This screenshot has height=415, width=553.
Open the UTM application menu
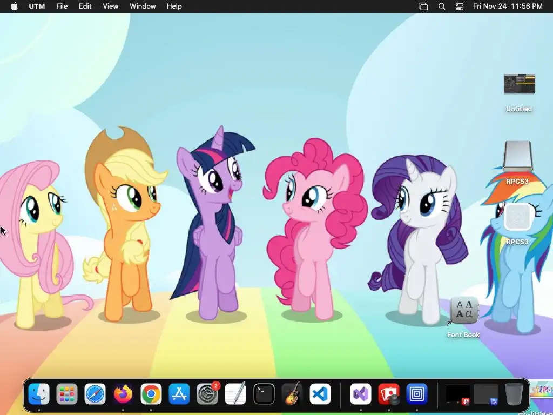click(x=37, y=6)
